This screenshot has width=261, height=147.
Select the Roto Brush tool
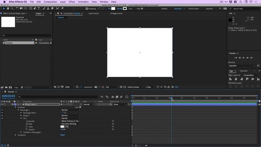pyautogui.click(x=58, y=9)
